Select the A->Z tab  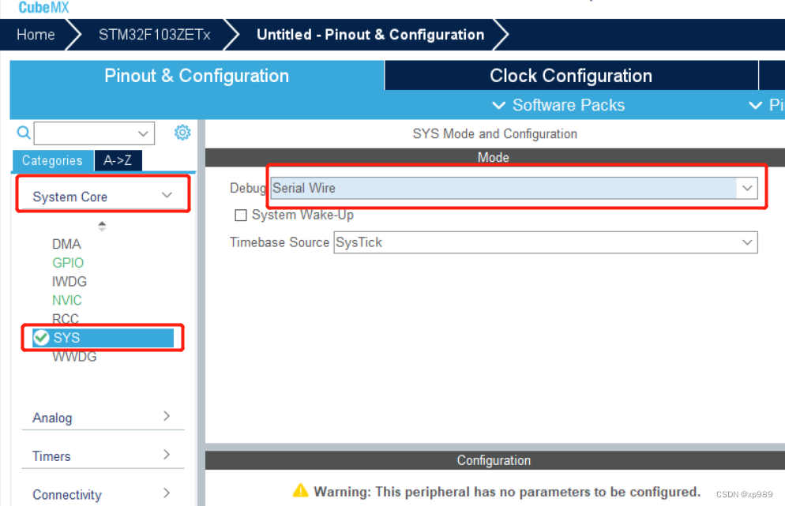118,161
